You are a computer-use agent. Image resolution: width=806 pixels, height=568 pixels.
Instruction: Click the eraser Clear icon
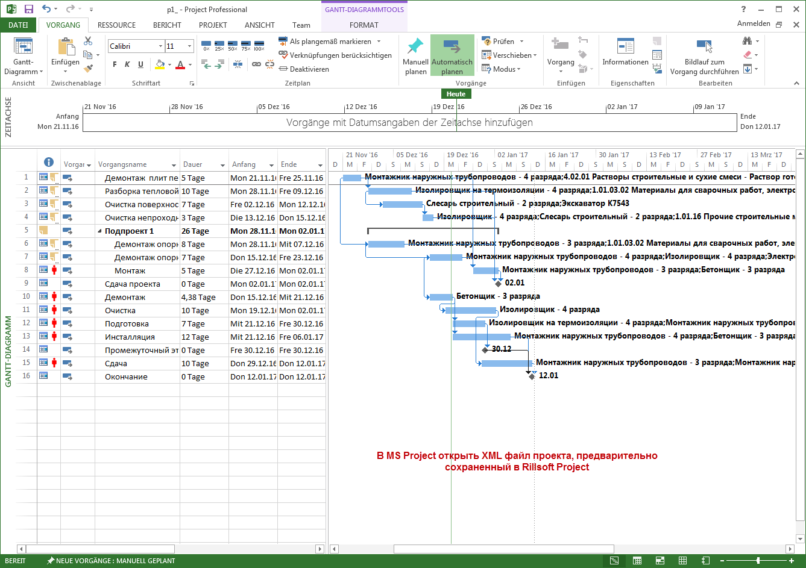click(x=748, y=55)
